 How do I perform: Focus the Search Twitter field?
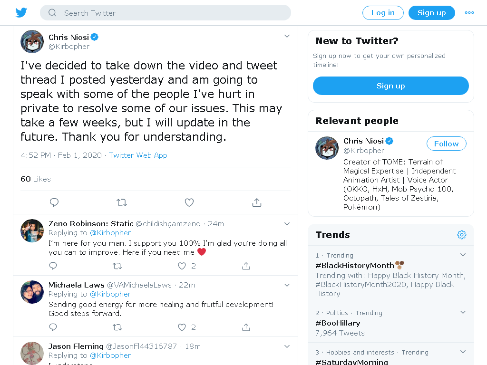[x=166, y=13]
